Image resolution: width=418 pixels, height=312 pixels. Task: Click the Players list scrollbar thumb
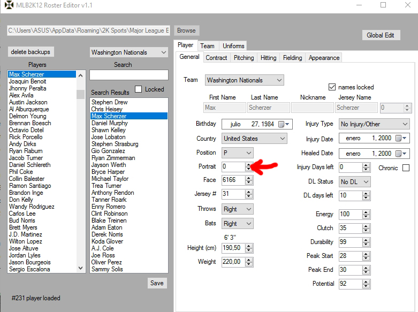(80, 94)
